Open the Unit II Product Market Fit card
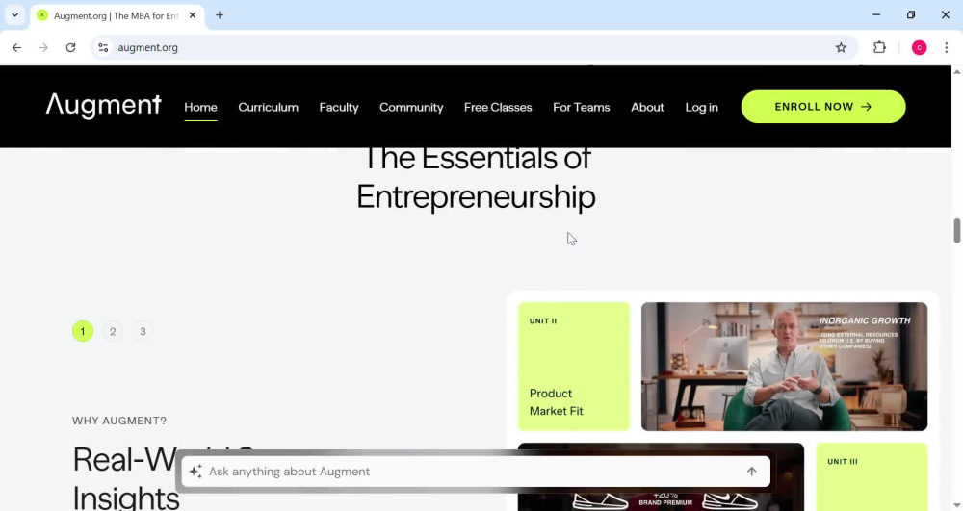 tap(574, 367)
